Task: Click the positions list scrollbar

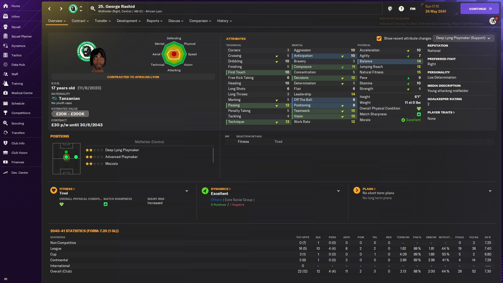Action: [x=213, y=155]
